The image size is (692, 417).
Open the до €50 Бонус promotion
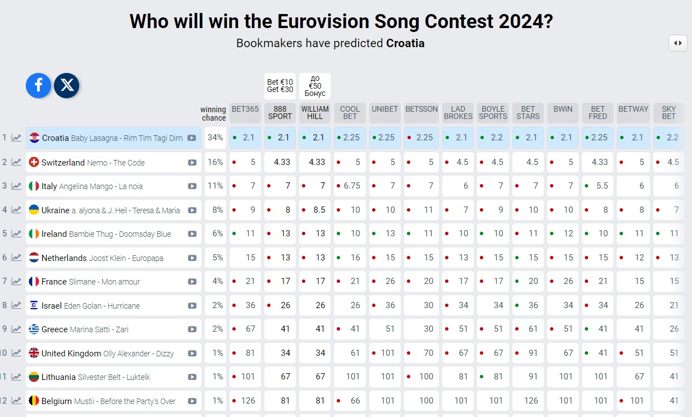click(314, 85)
